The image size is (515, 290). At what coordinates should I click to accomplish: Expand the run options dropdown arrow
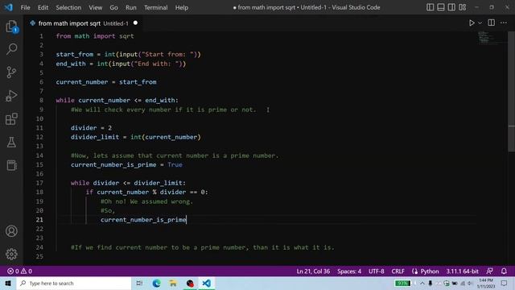pyautogui.click(x=480, y=23)
